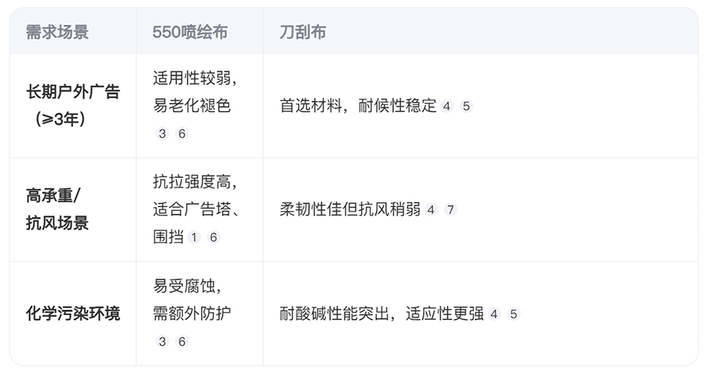The width and height of the screenshot is (706, 372).
Task: Open citation 4 after 适应性更强
Action: (494, 314)
